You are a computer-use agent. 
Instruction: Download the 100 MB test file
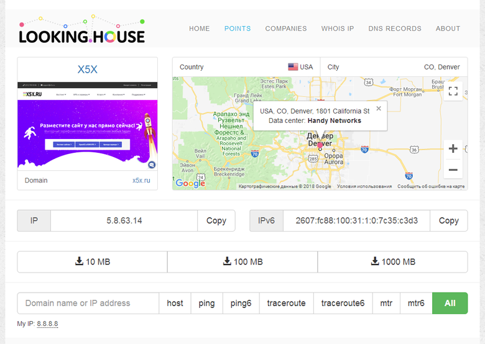[242, 262]
